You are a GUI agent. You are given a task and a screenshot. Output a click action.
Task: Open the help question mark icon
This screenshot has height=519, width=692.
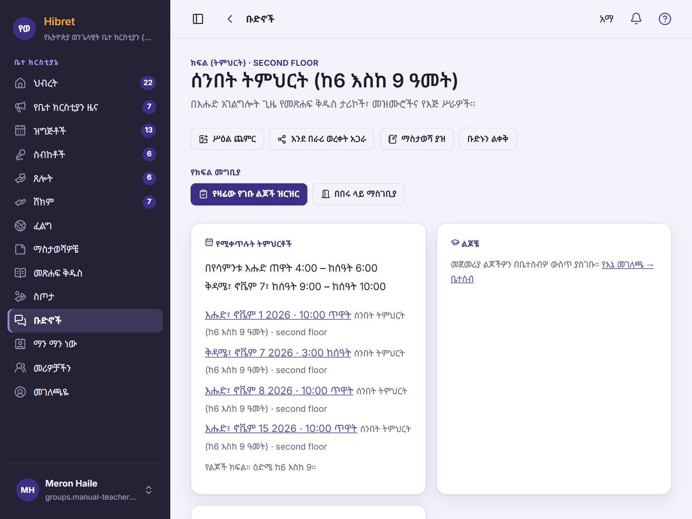[x=665, y=19]
